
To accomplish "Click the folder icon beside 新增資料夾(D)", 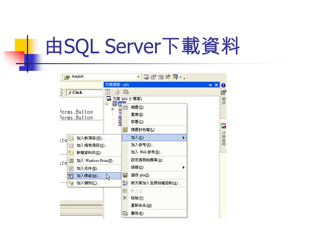I will pos(71,153).
